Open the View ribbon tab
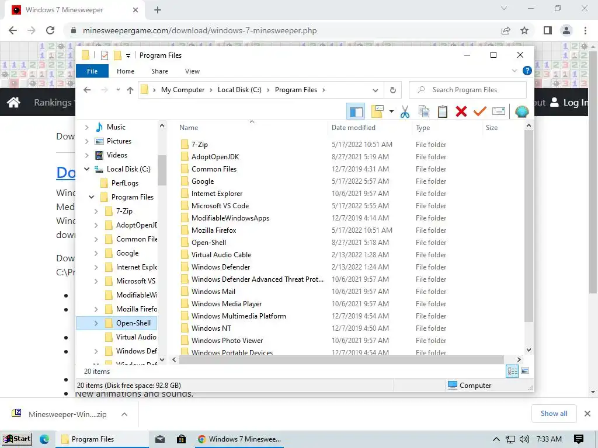Screen dimensions: 598x448 [192, 71]
